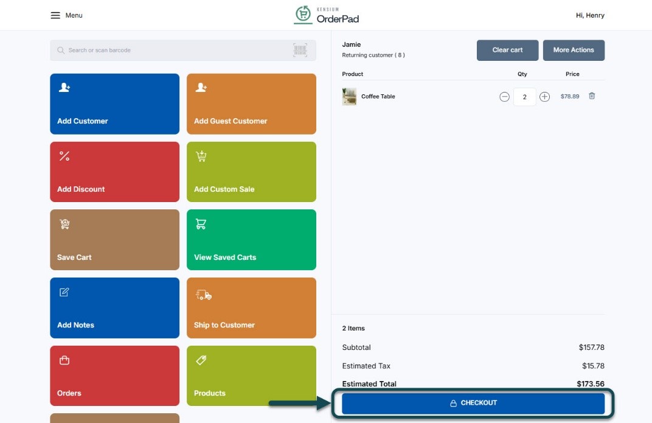Select the Coffee Table product name
The height and width of the screenshot is (423, 652).
pyautogui.click(x=378, y=97)
